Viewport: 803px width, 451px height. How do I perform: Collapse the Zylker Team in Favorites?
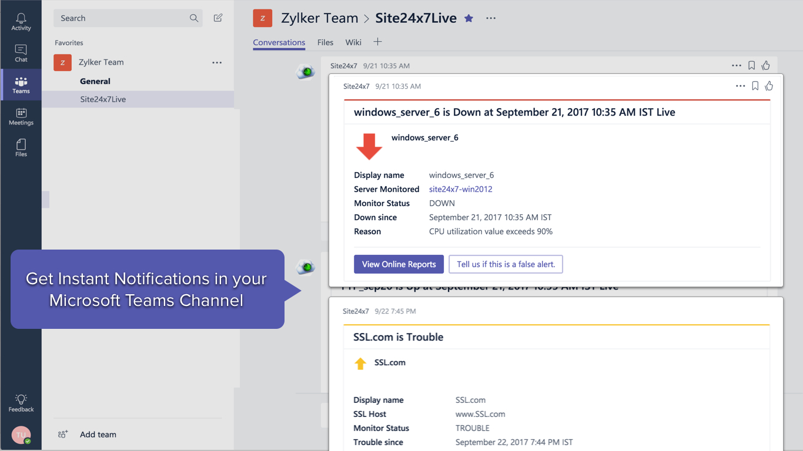click(101, 62)
